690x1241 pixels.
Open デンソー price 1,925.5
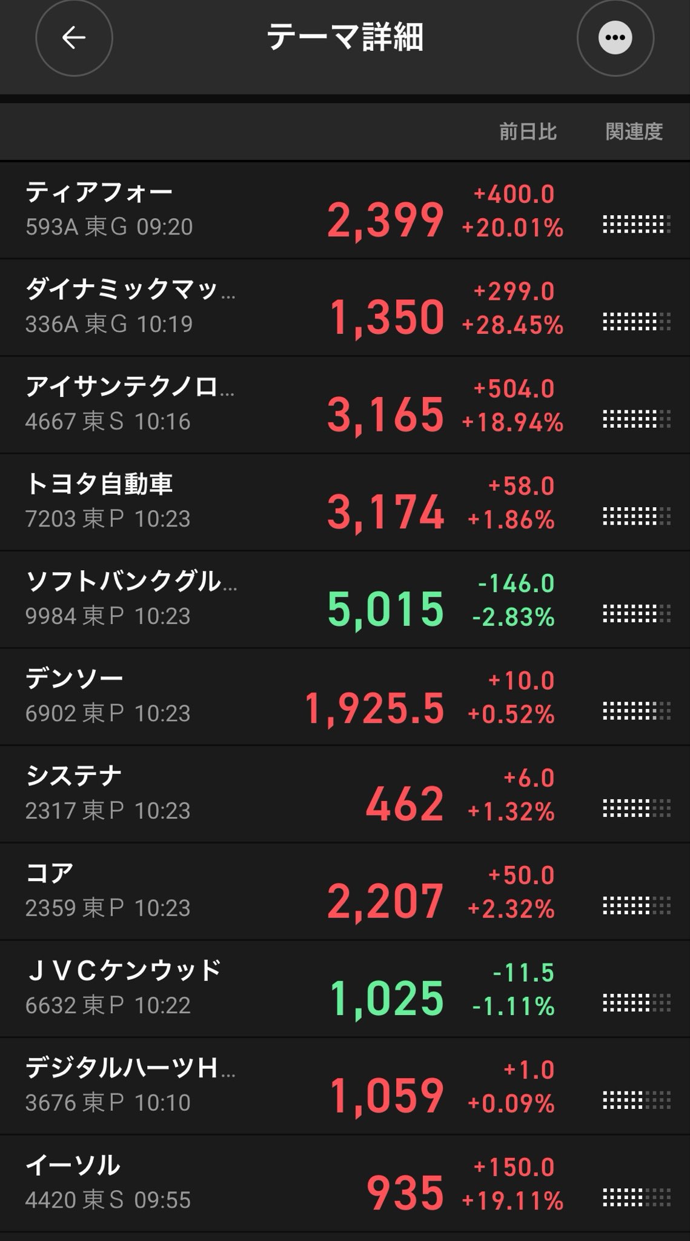[x=374, y=708]
